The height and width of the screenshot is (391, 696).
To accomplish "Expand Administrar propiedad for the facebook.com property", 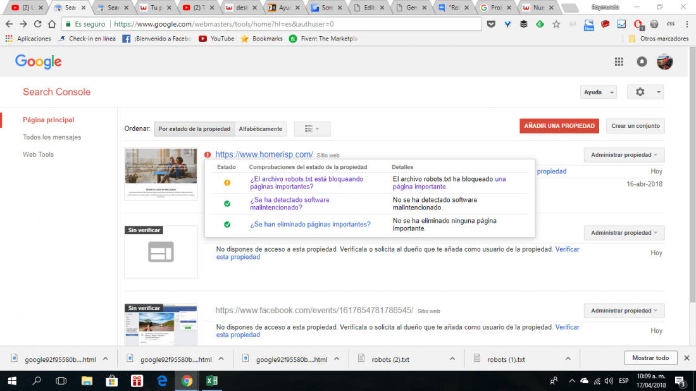I will (624, 311).
